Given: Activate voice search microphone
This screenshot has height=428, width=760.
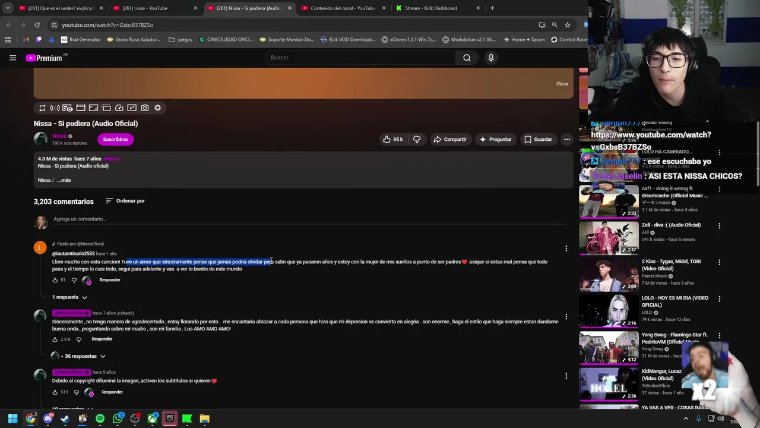Looking at the screenshot, I should [x=490, y=58].
